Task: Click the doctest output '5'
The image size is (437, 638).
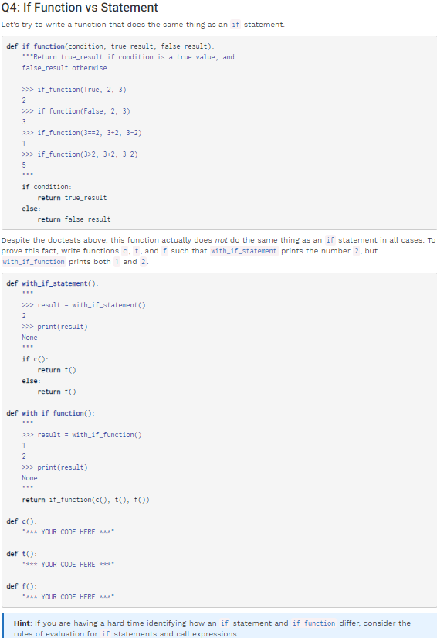Action: pyautogui.click(x=24, y=165)
